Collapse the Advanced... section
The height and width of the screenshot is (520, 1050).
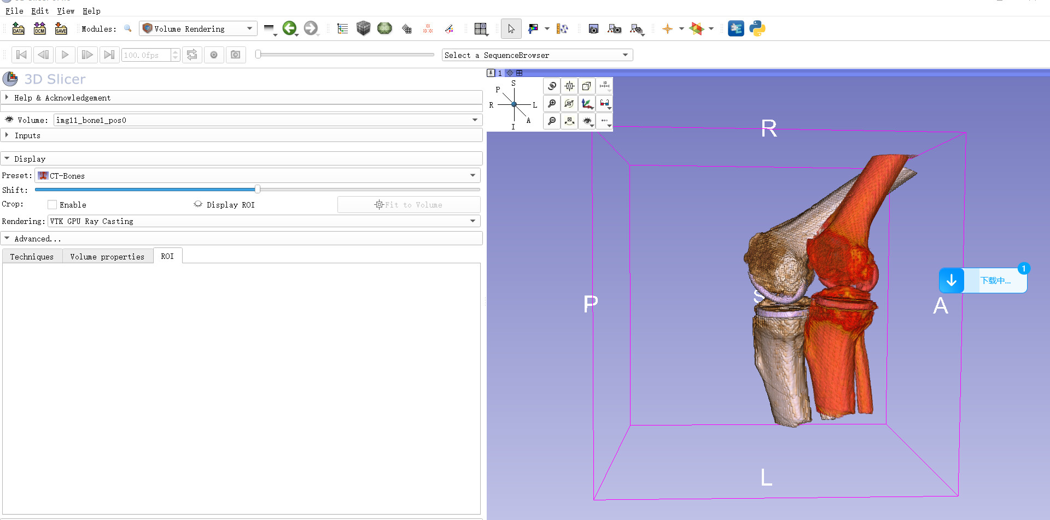pyautogui.click(x=241, y=239)
